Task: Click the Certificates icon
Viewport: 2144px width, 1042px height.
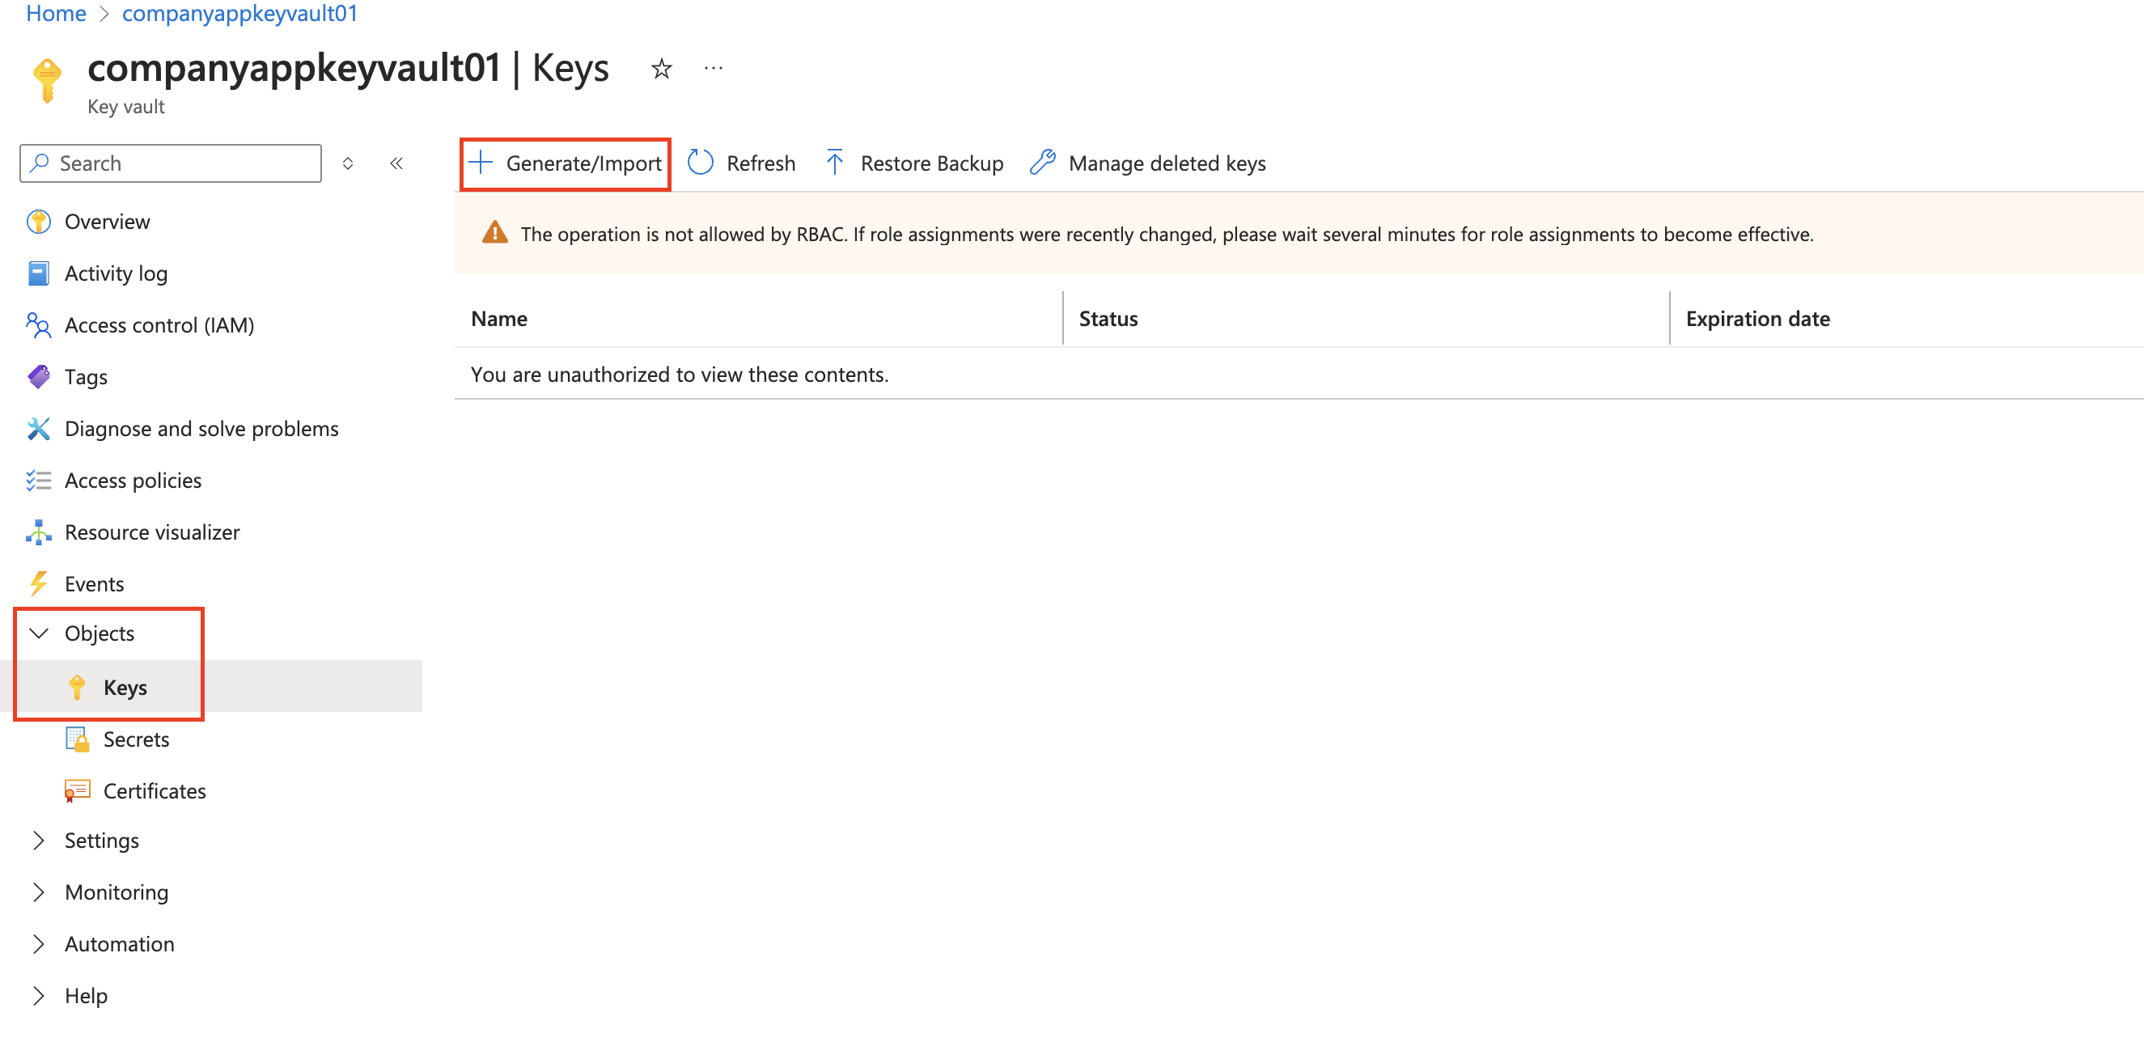Action: point(77,790)
